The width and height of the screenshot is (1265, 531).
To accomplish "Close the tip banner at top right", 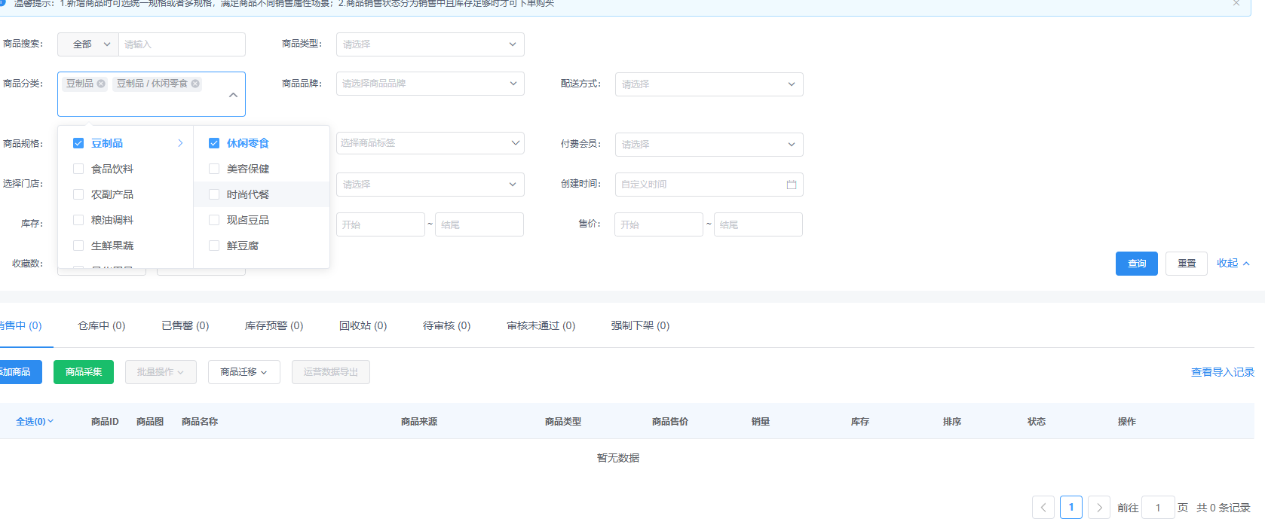I will (1236, 4).
